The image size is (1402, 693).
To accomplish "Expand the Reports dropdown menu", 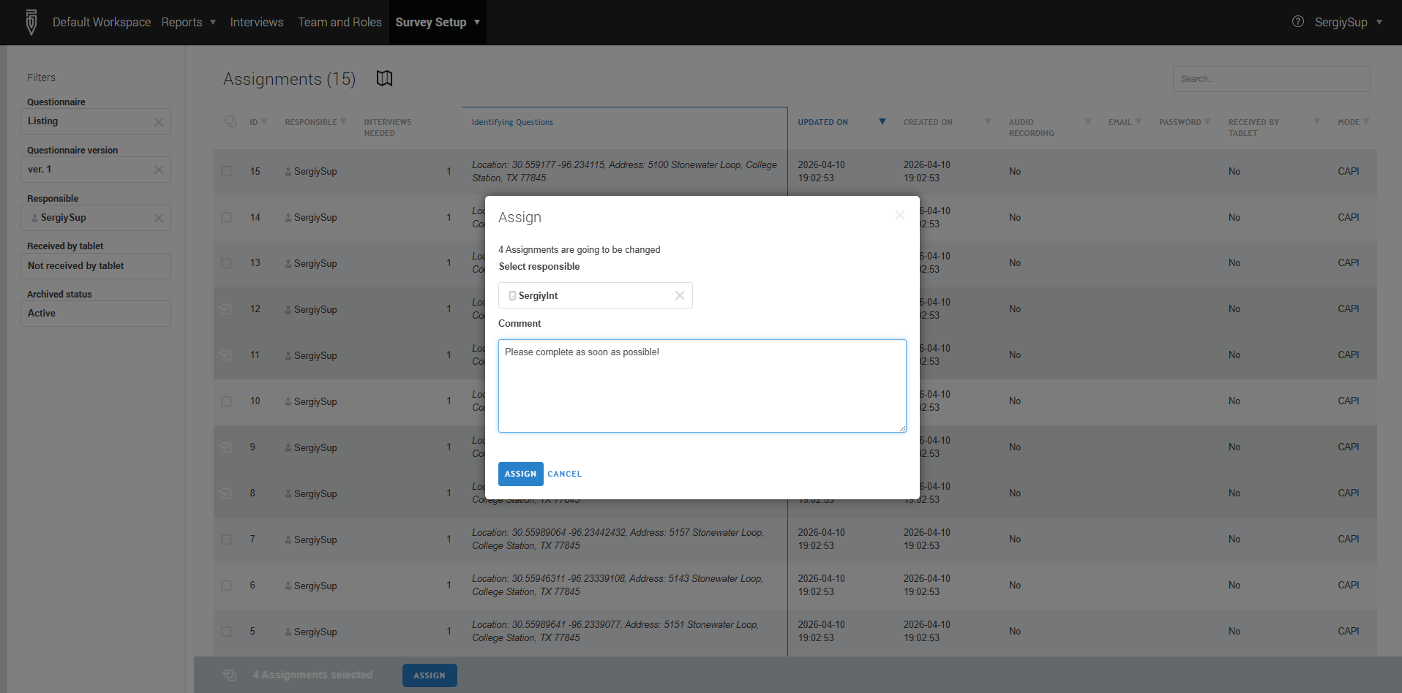I will click(x=188, y=22).
